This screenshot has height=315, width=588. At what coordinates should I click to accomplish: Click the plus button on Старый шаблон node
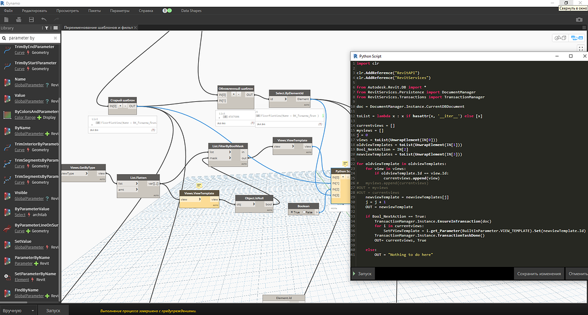click(119, 106)
